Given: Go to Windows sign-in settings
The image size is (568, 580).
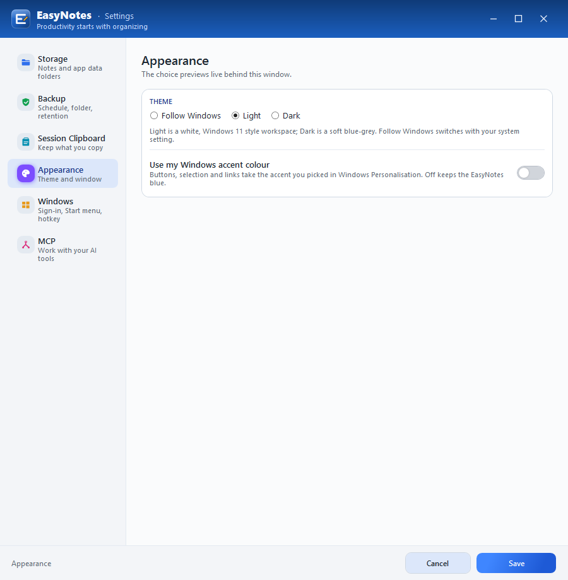Looking at the screenshot, I should [x=63, y=209].
